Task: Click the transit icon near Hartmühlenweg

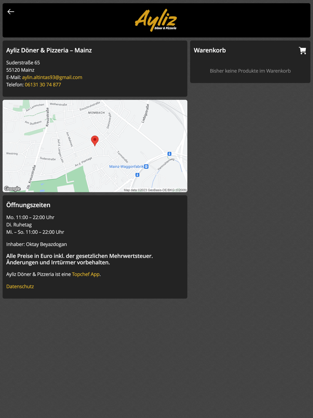Action: click(x=169, y=154)
